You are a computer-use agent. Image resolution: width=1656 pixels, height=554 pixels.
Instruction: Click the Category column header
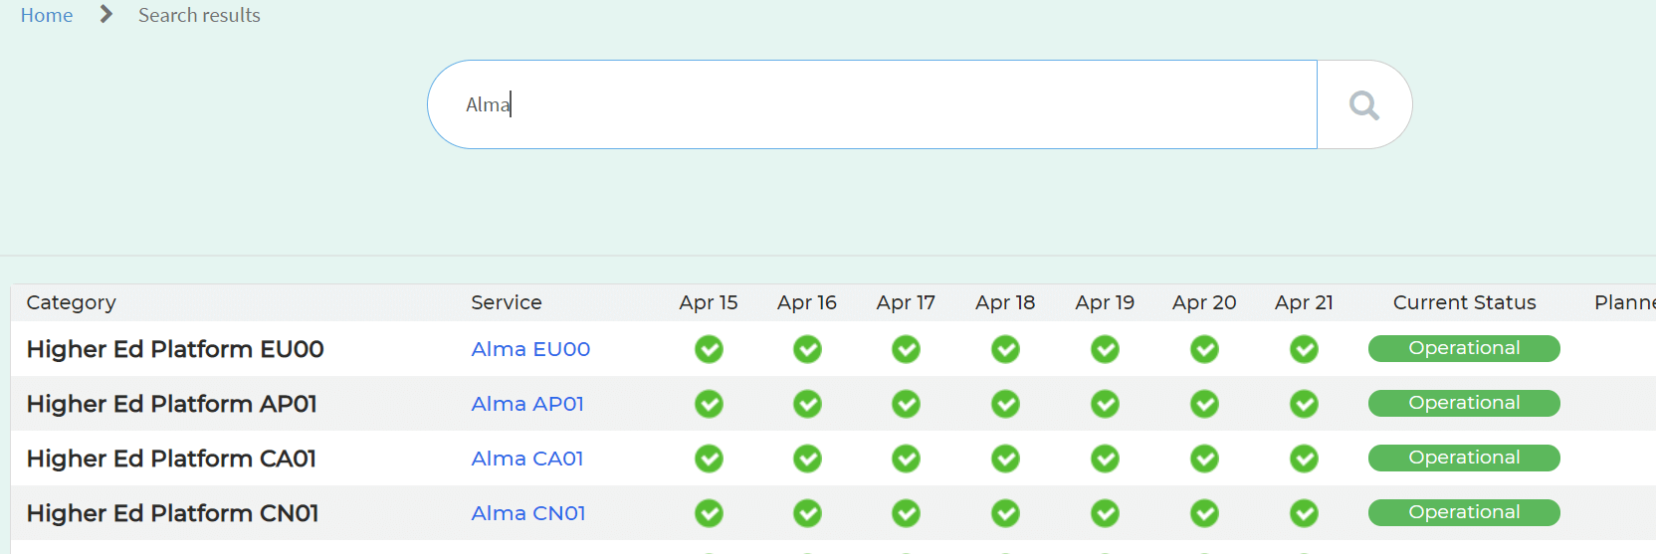tap(72, 302)
